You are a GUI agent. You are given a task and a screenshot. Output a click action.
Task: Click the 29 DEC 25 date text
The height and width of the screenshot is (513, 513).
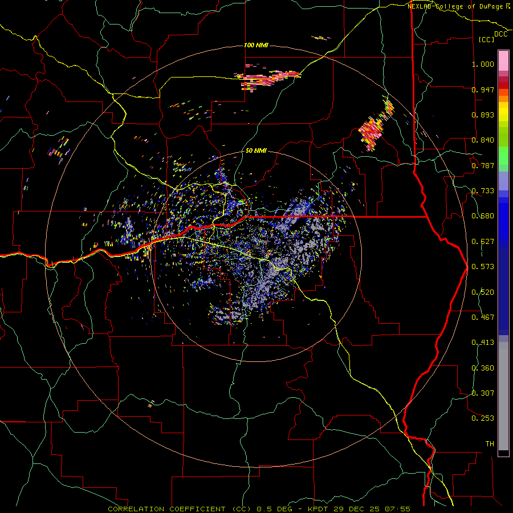pyautogui.click(x=357, y=509)
